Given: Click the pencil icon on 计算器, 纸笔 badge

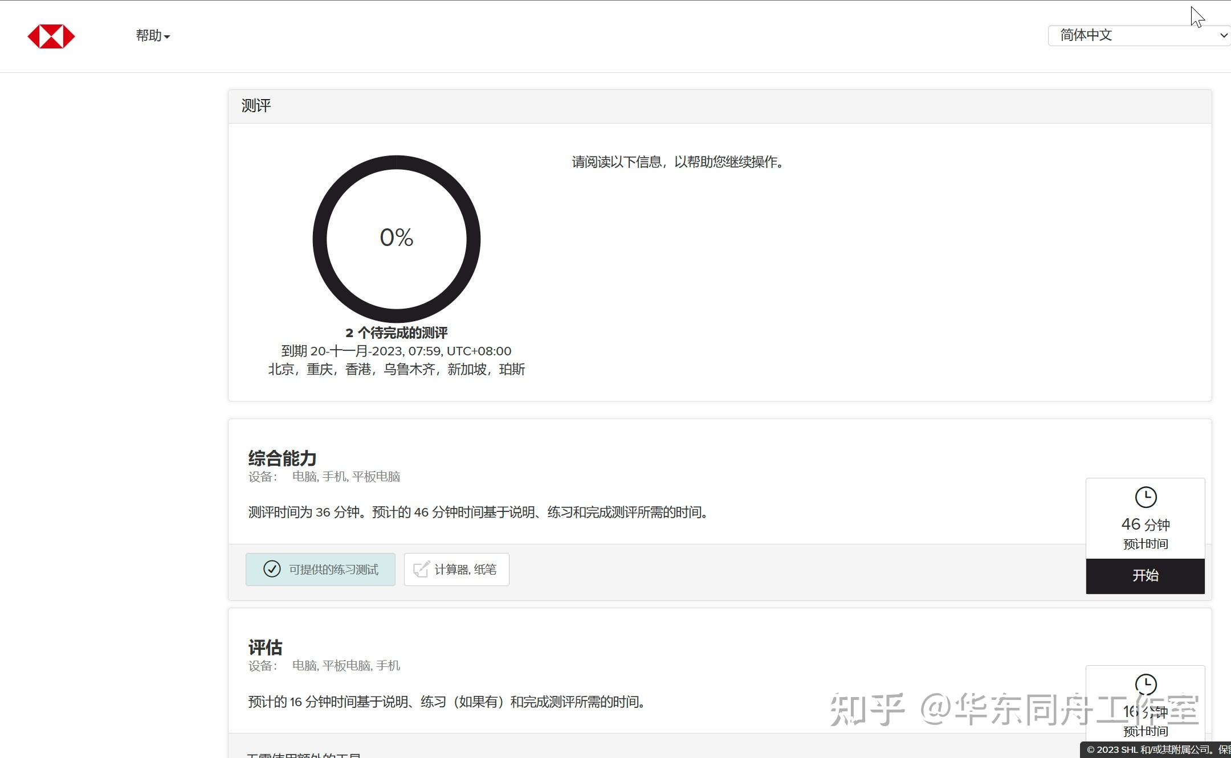Looking at the screenshot, I should click(x=421, y=569).
